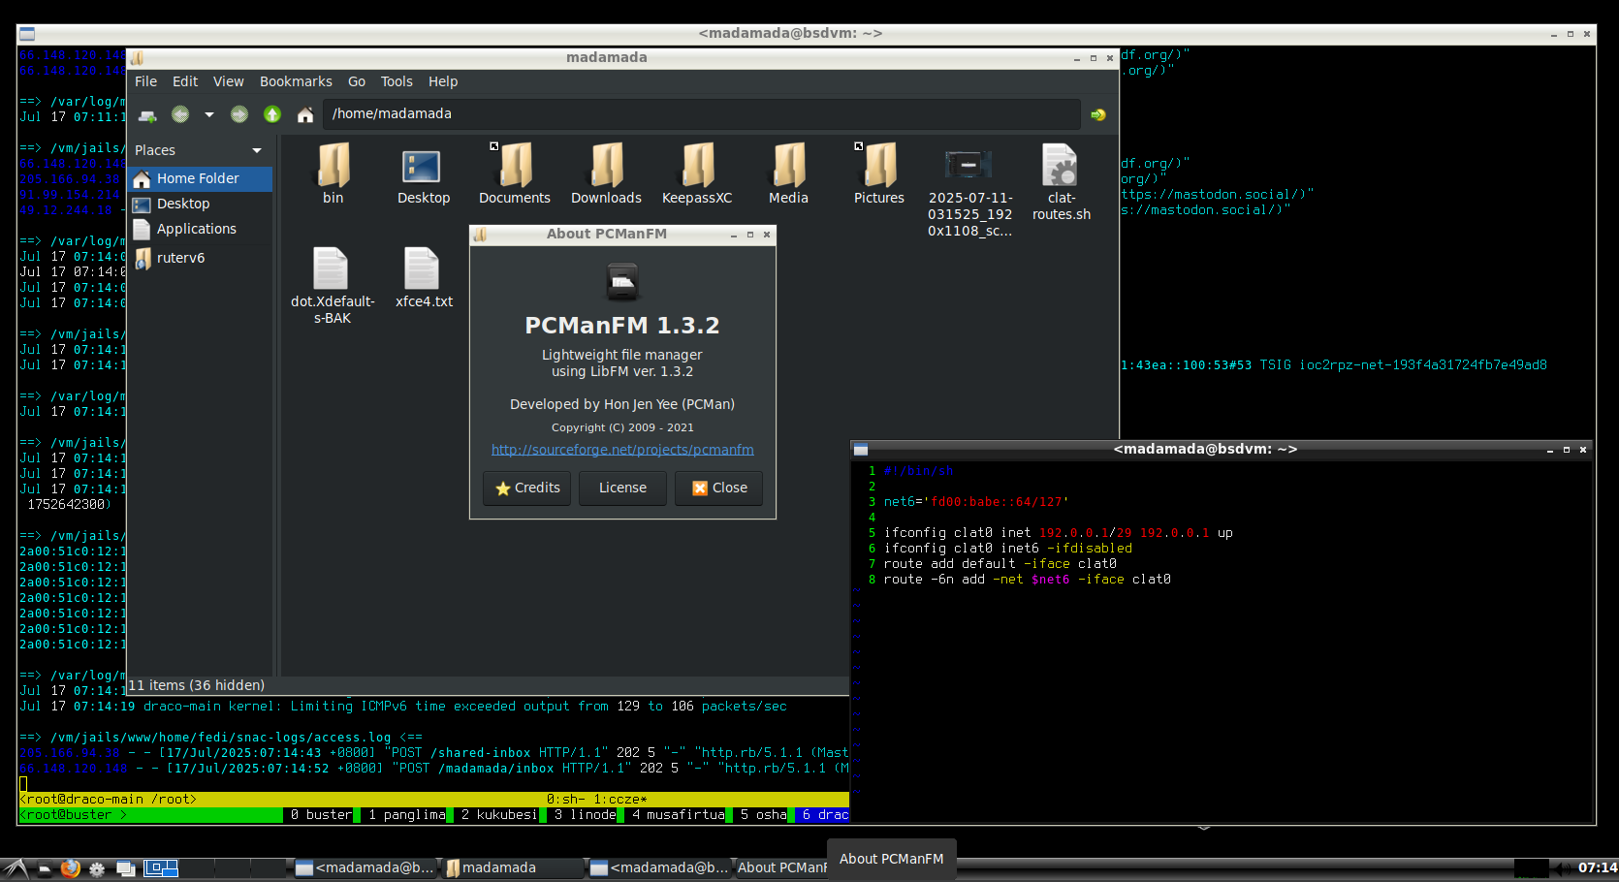Open the Bookmarks menu

tap(296, 82)
